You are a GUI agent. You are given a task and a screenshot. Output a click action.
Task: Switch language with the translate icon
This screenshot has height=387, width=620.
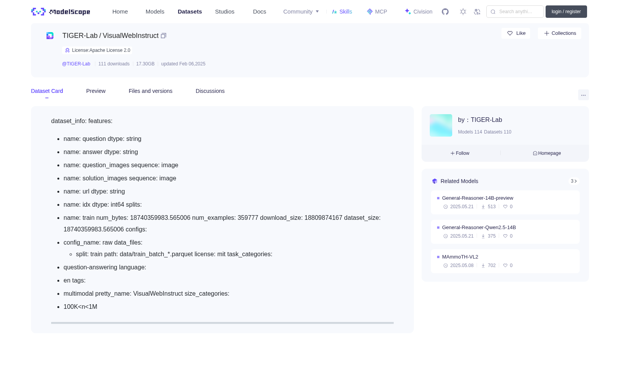pos(477,12)
